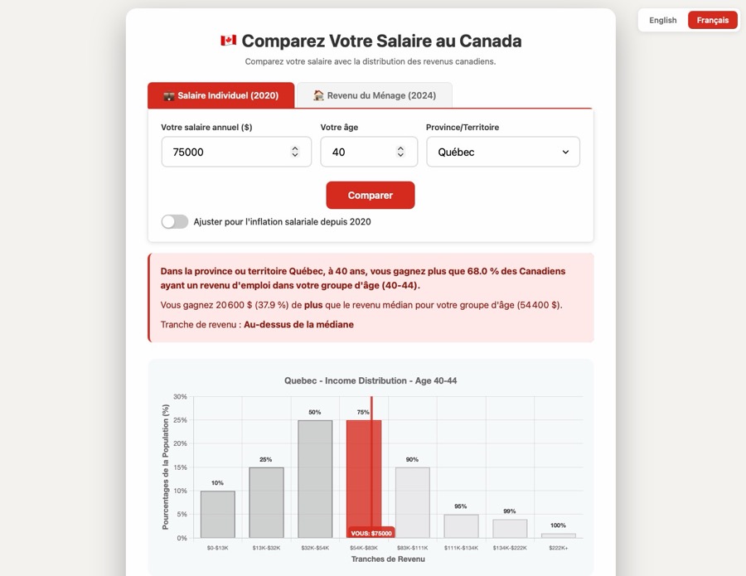746x576 pixels.
Task: Click the chevron arrow beside Québec
Action: coord(565,152)
